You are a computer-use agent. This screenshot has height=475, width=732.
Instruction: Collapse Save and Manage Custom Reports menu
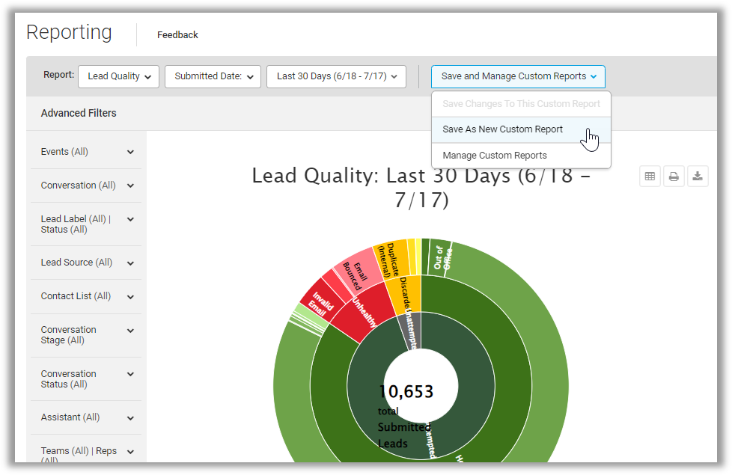click(x=518, y=76)
